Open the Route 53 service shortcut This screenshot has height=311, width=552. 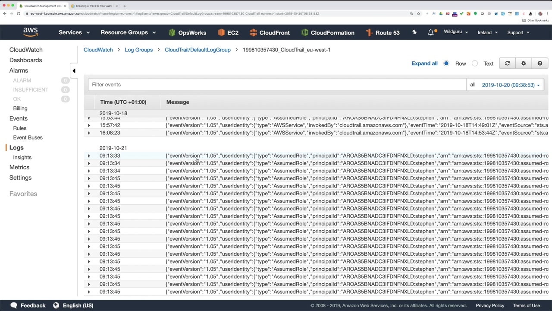[x=383, y=32]
